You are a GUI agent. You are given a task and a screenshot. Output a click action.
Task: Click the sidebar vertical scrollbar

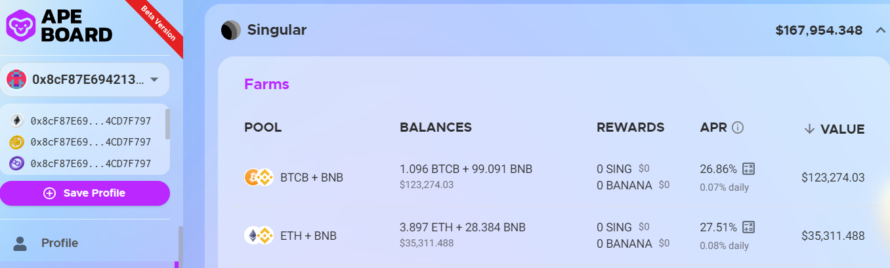click(180, 247)
